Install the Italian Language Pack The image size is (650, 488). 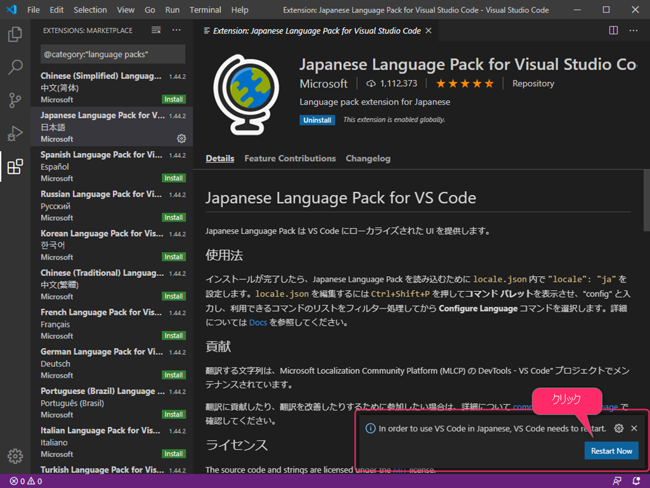(x=174, y=454)
